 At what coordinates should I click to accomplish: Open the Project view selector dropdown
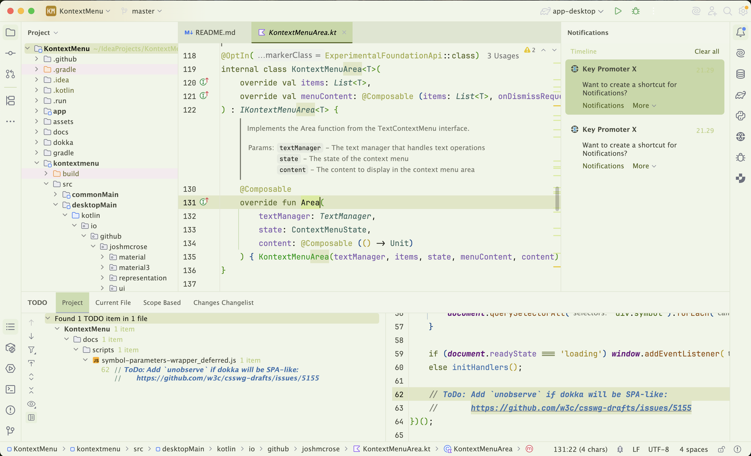[x=43, y=33]
